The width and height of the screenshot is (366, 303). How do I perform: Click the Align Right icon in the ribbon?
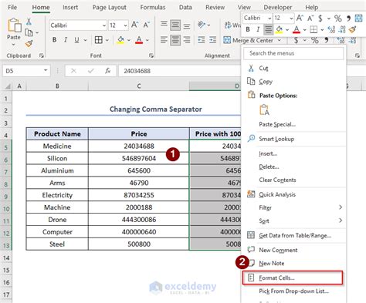click(187, 40)
